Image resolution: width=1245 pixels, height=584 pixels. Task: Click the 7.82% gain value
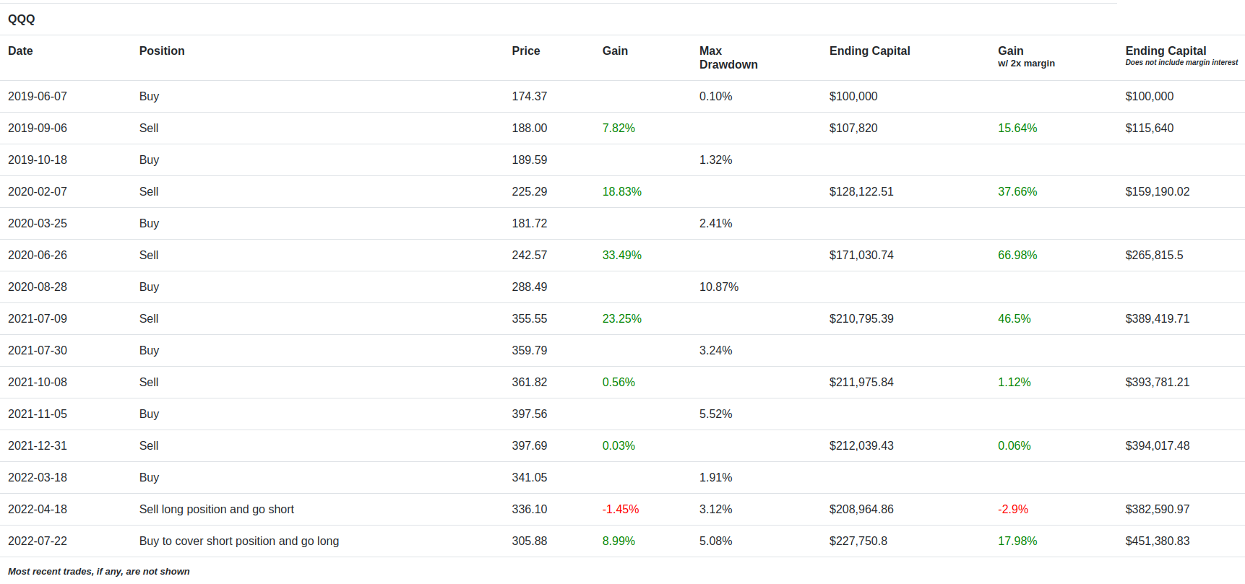[619, 128]
